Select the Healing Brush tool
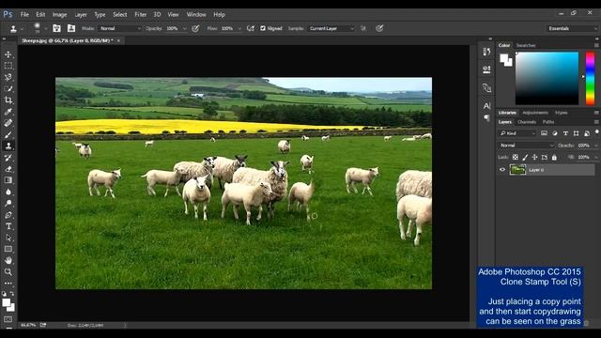 pyautogui.click(x=8, y=123)
